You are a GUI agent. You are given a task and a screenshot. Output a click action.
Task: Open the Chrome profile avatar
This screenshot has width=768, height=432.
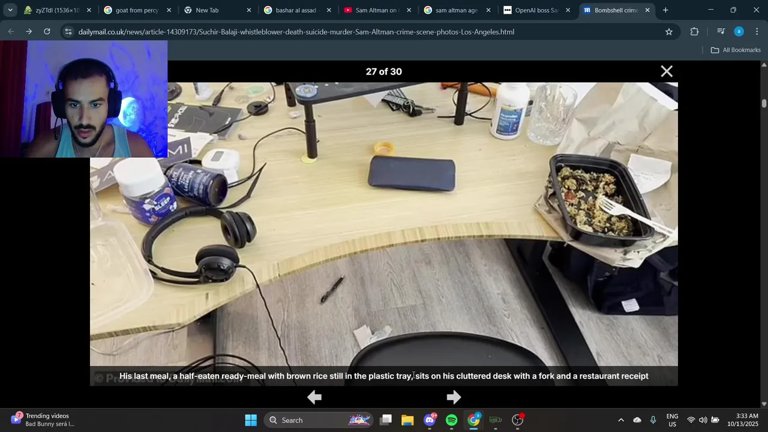[x=739, y=32]
